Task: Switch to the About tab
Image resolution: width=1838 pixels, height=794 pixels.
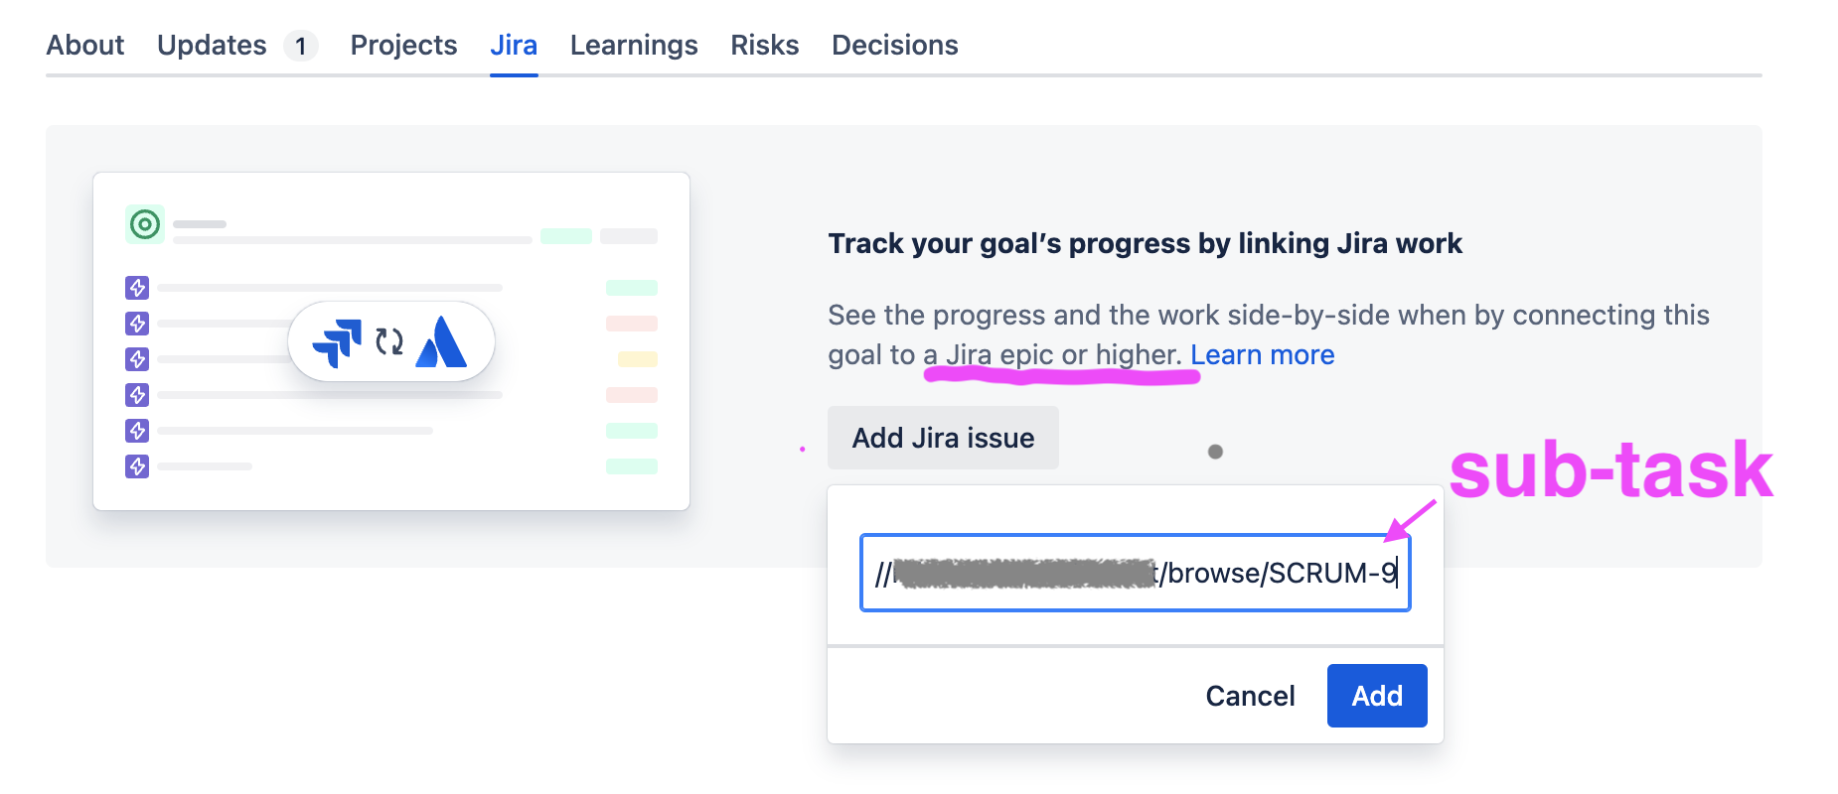Action: [84, 45]
